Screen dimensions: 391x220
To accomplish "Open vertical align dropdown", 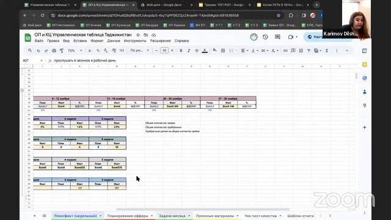I will [255, 51].
